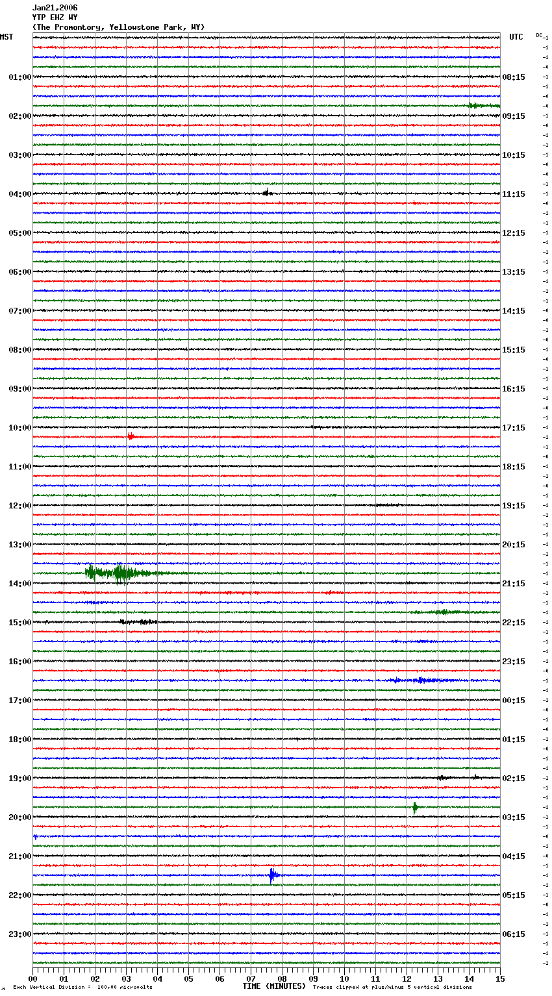Click the 12:00 MST time label
Image resolution: width=552 pixels, height=996 pixels.
pos(19,506)
